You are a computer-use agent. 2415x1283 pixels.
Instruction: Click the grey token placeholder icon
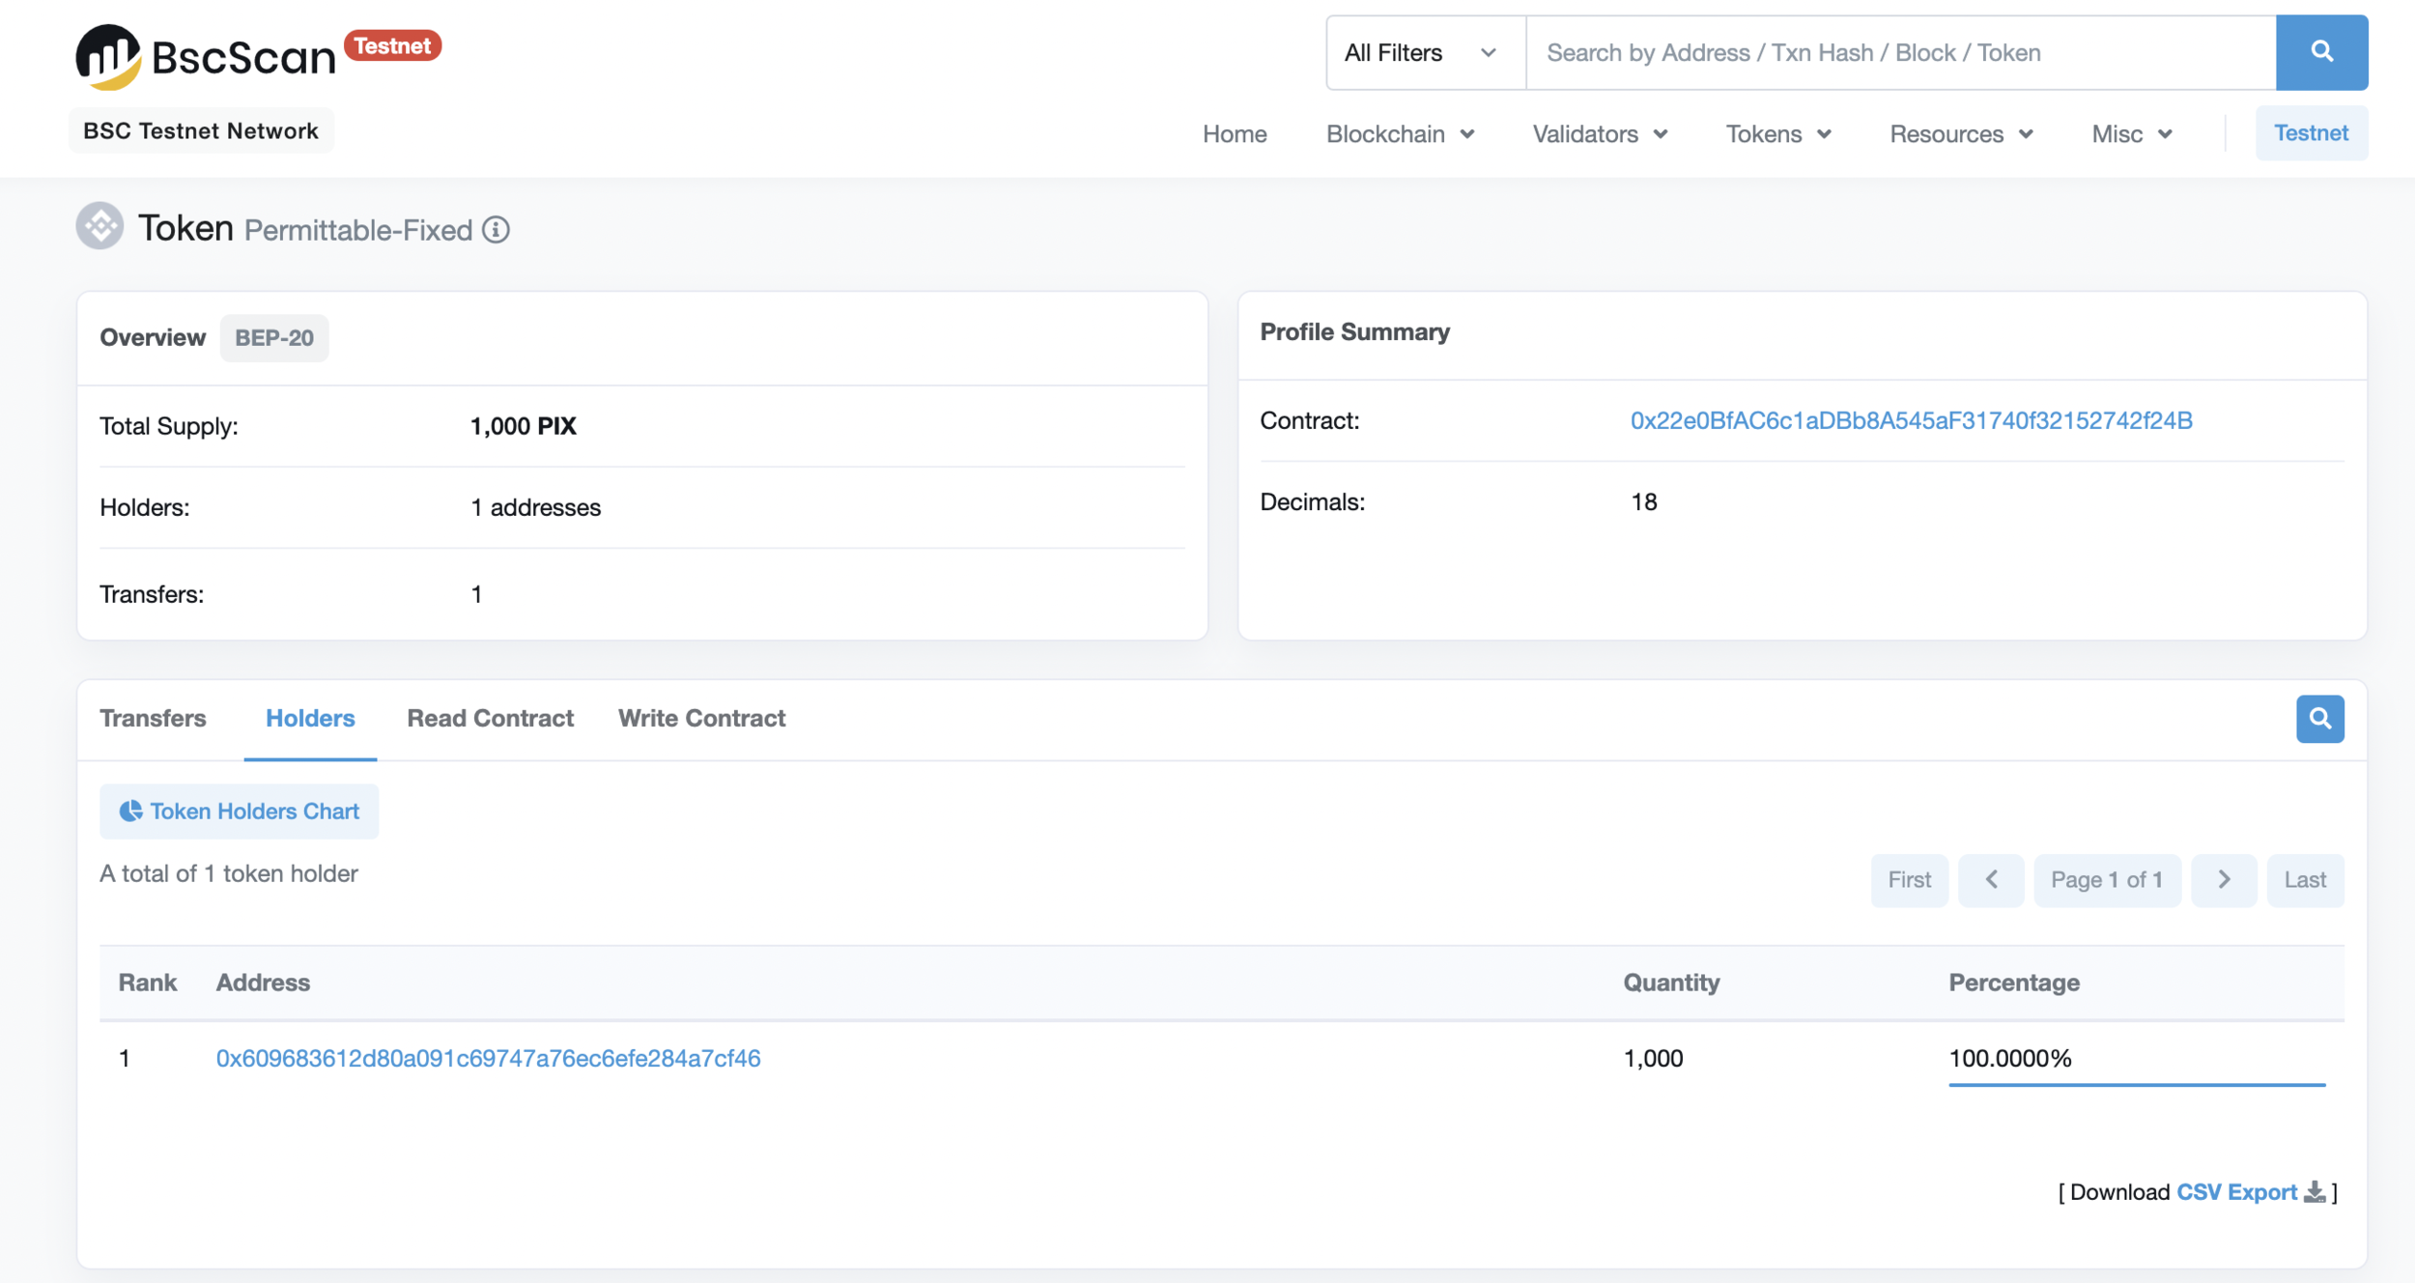tap(100, 226)
